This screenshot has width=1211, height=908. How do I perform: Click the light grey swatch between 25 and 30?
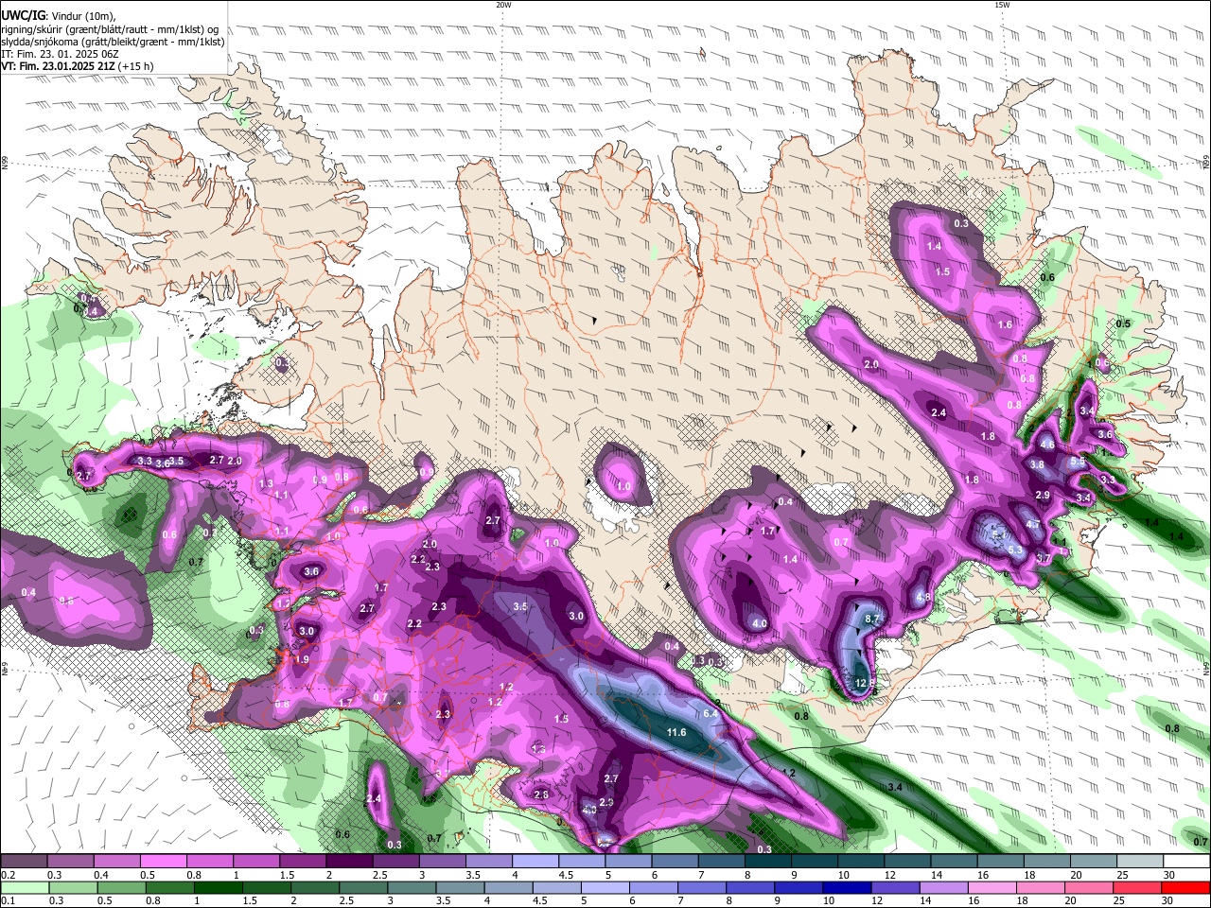pos(1141,863)
